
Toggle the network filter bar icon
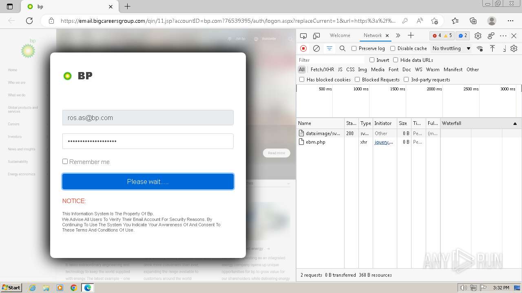click(x=329, y=48)
